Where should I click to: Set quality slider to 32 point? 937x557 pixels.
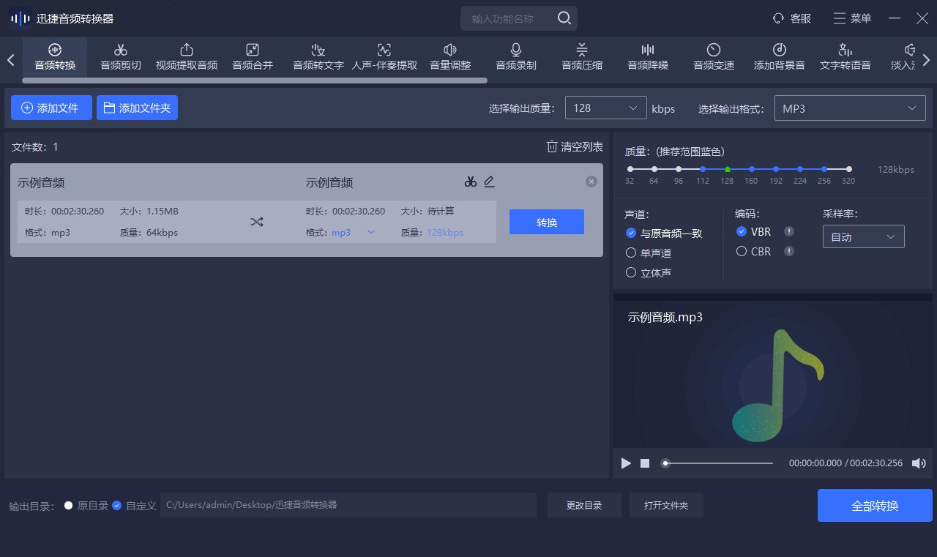click(x=630, y=169)
